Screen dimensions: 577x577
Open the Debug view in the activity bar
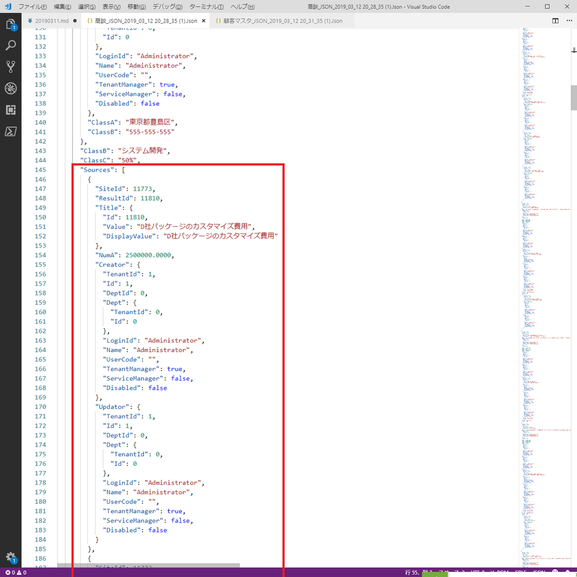(x=11, y=88)
